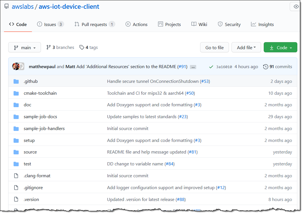The image size is (303, 214).
Task: Click the repository book icon beside awslabs
Action: pyautogui.click(x=7, y=7)
